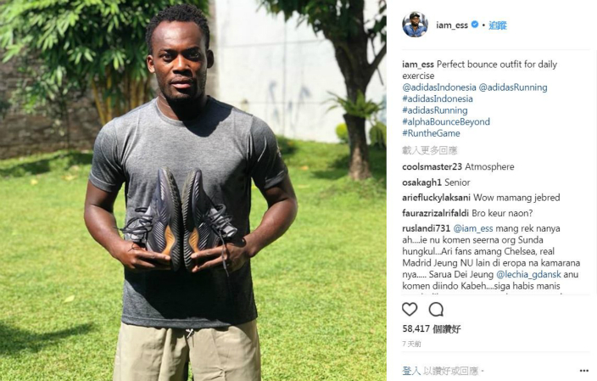Click the post photo of shoes

pyautogui.click(x=193, y=190)
